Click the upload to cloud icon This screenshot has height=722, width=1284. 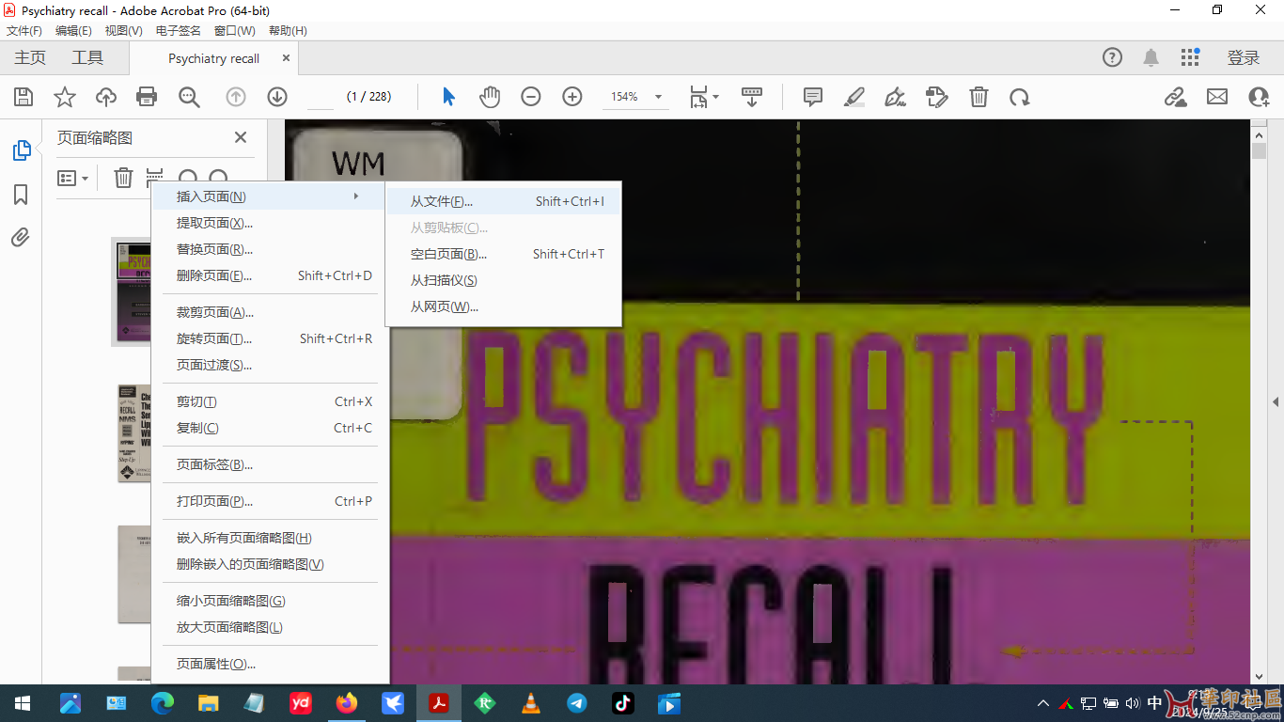coord(106,97)
